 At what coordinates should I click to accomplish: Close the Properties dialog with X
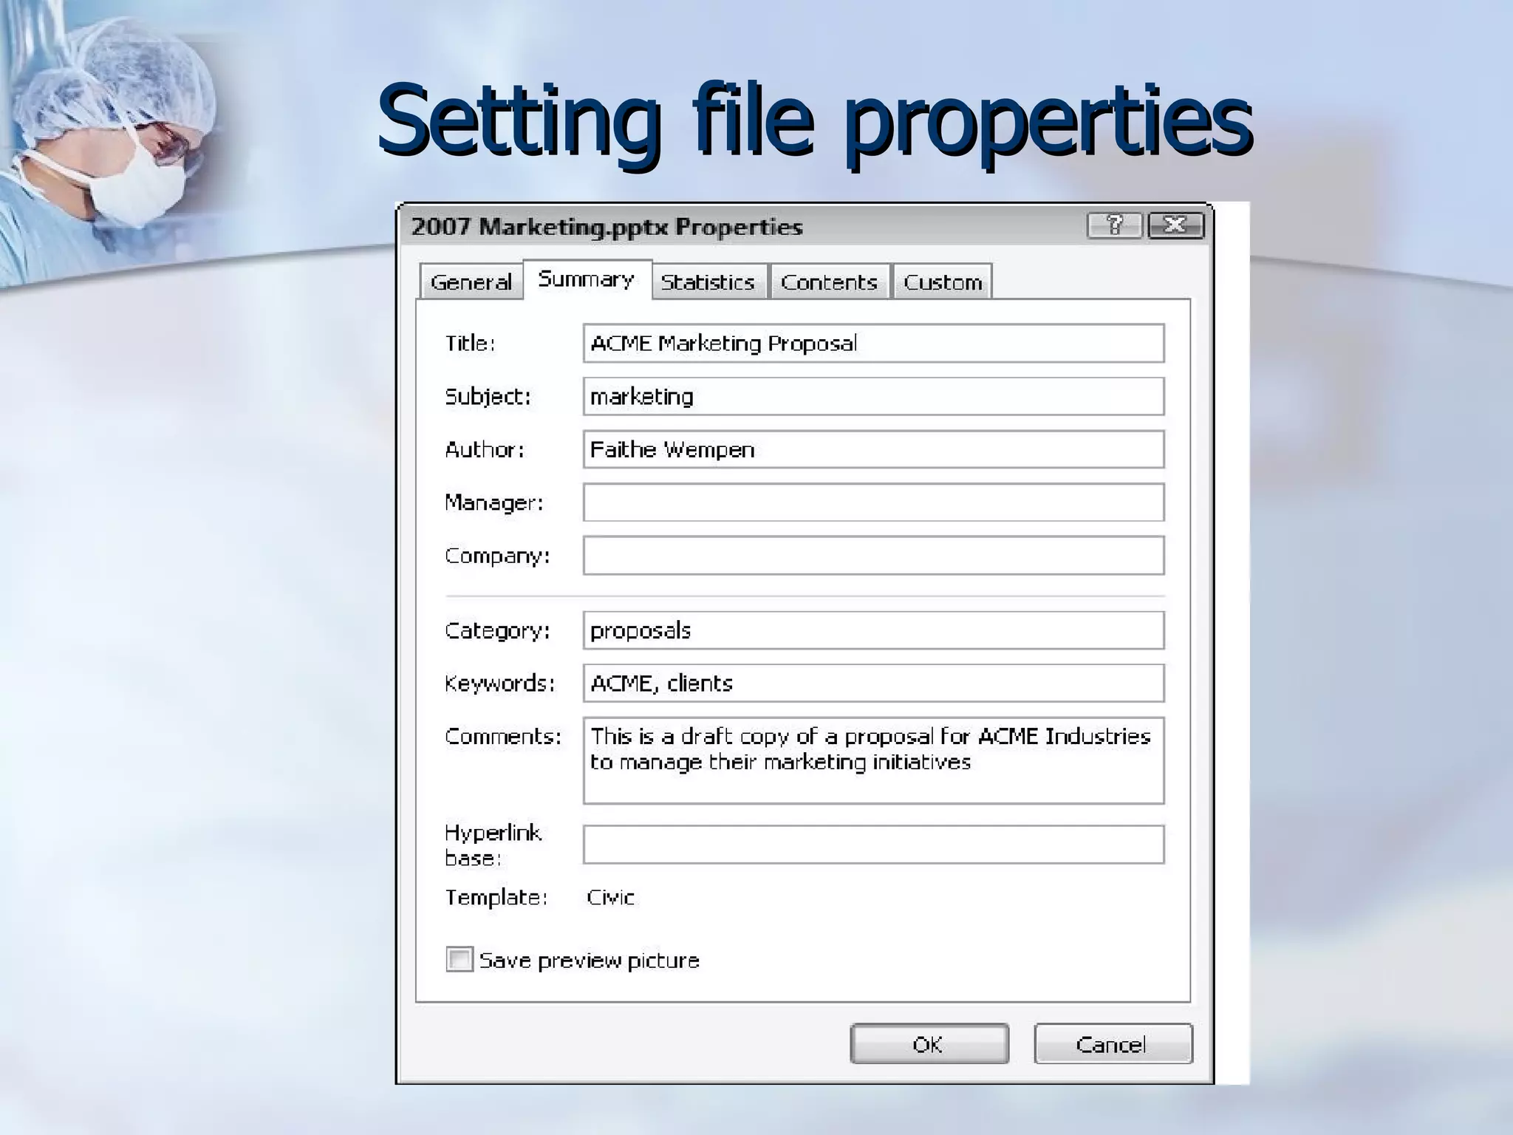coord(1175,225)
